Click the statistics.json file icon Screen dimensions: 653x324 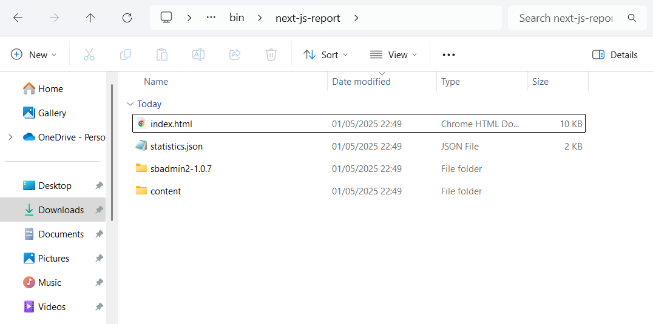pyautogui.click(x=141, y=146)
